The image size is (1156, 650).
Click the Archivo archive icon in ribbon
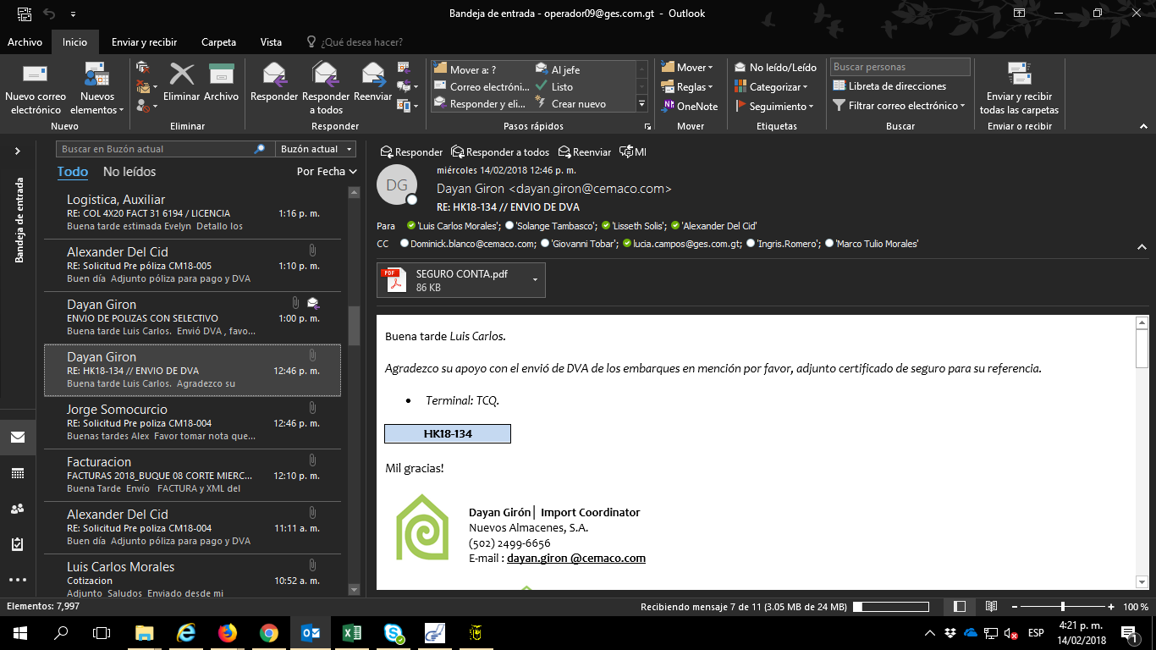221,76
